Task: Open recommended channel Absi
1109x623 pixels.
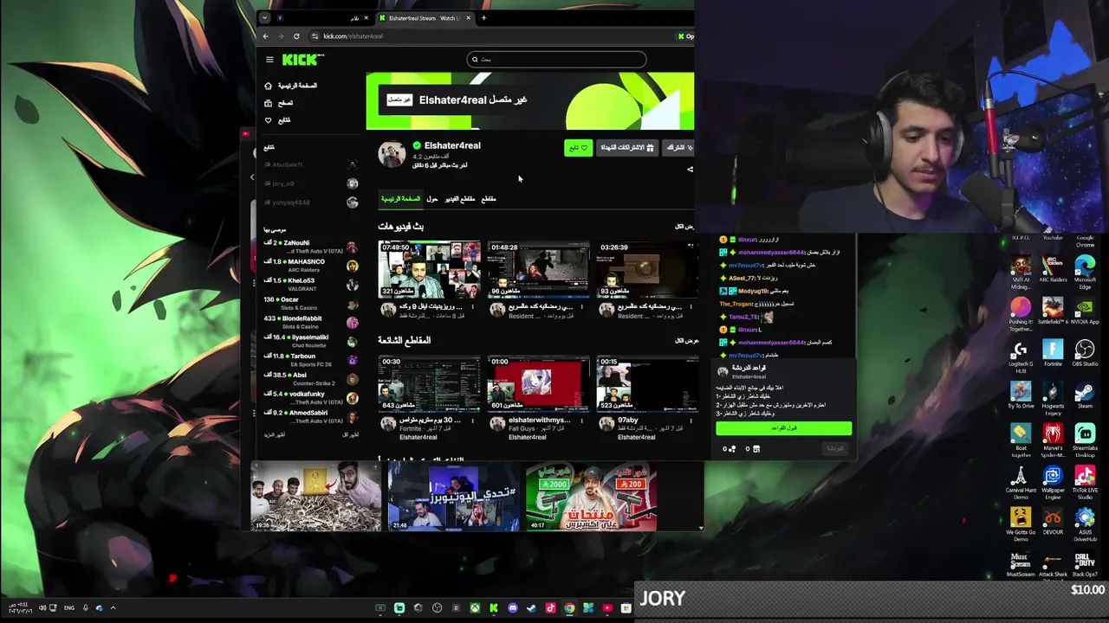Action: 310,379
